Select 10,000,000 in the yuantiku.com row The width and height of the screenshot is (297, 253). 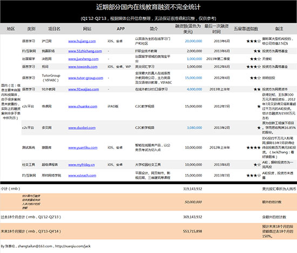[x=193, y=147]
